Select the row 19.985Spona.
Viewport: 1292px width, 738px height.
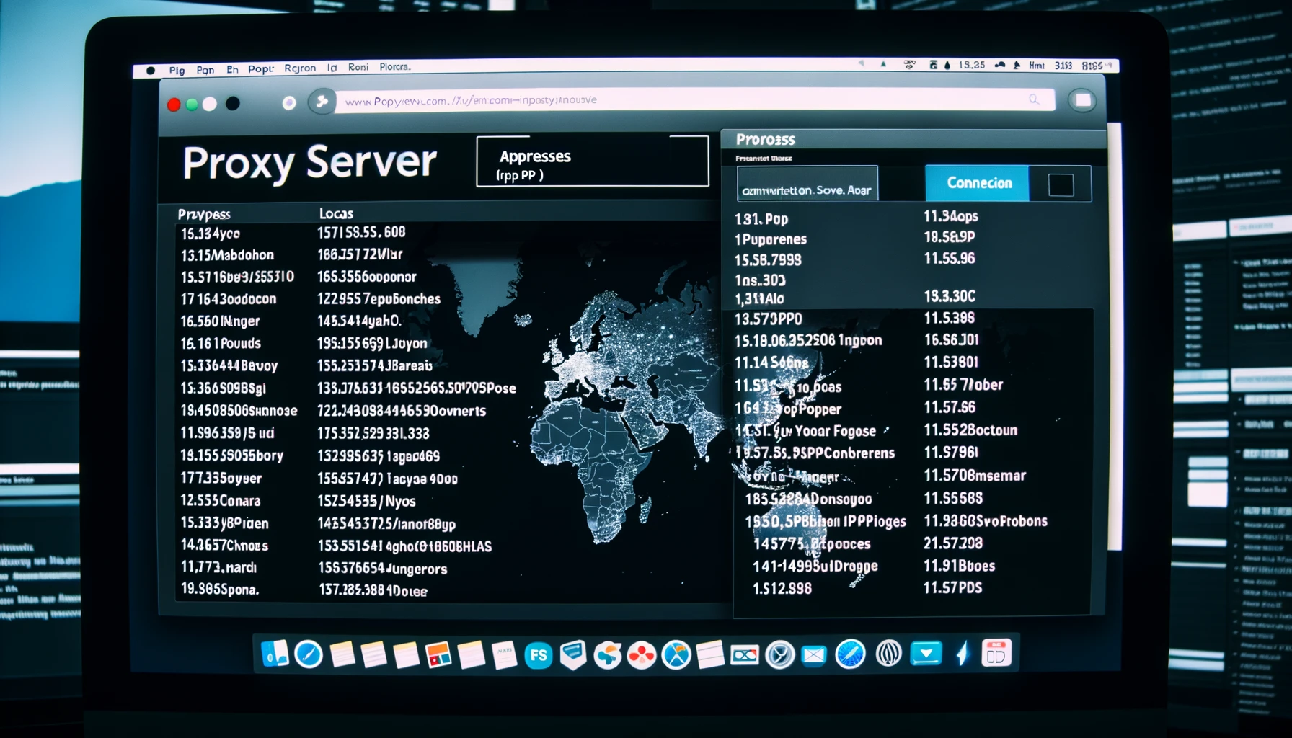click(220, 590)
